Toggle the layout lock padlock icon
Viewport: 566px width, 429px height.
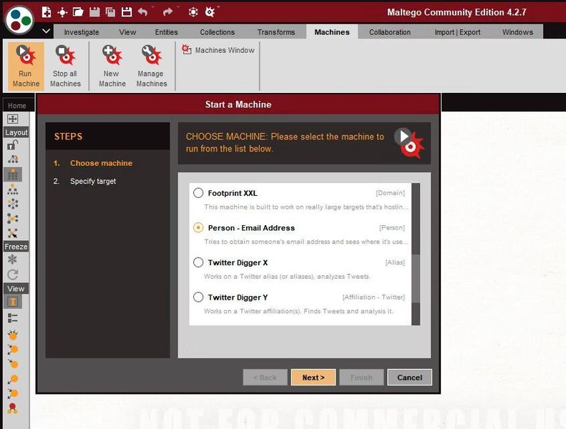point(13,145)
